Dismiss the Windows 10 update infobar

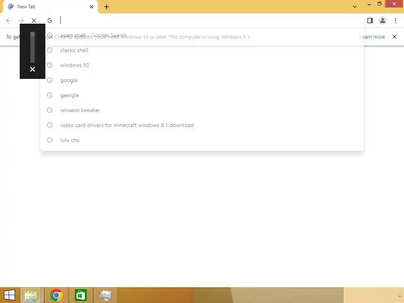point(395,37)
